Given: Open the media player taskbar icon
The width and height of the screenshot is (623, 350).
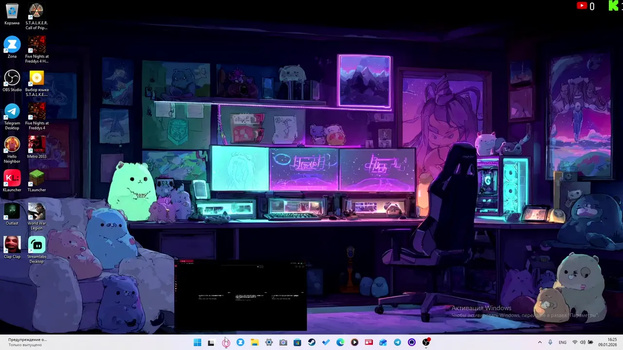Looking at the screenshot, I should tap(354, 342).
